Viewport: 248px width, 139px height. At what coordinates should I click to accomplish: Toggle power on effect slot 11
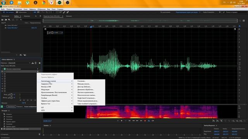tap(5, 91)
